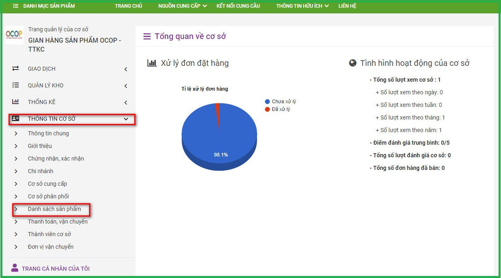This screenshot has height=278, width=501.
Task: Open KẾT NỐI CUNG CẦU page
Action: [x=238, y=6]
